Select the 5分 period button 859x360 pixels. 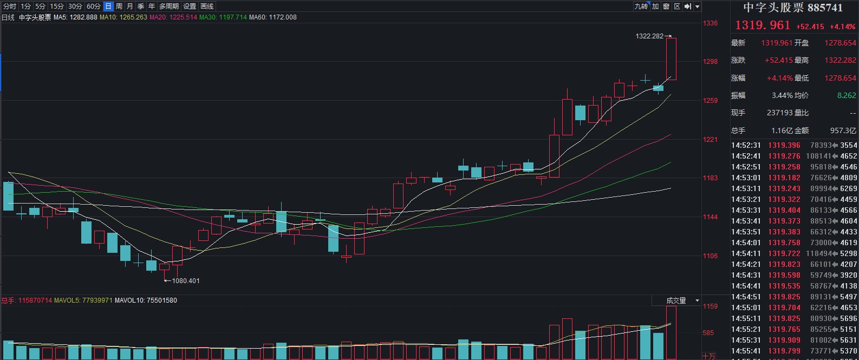(41, 6)
